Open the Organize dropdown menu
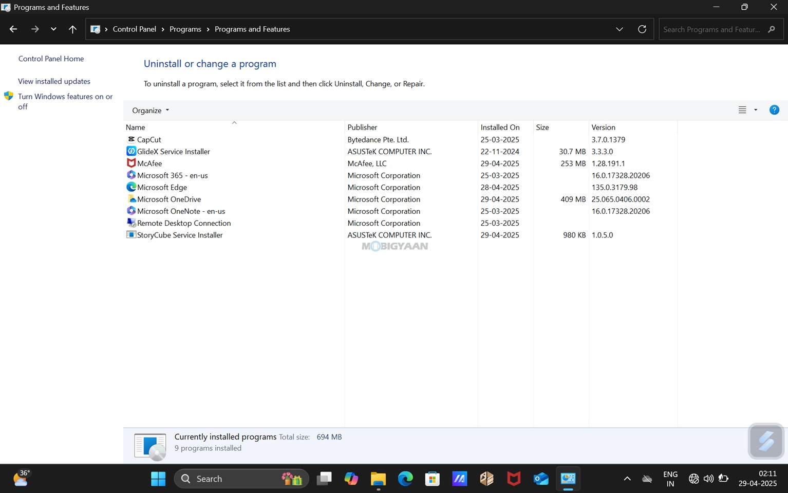788x493 pixels. point(151,111)
